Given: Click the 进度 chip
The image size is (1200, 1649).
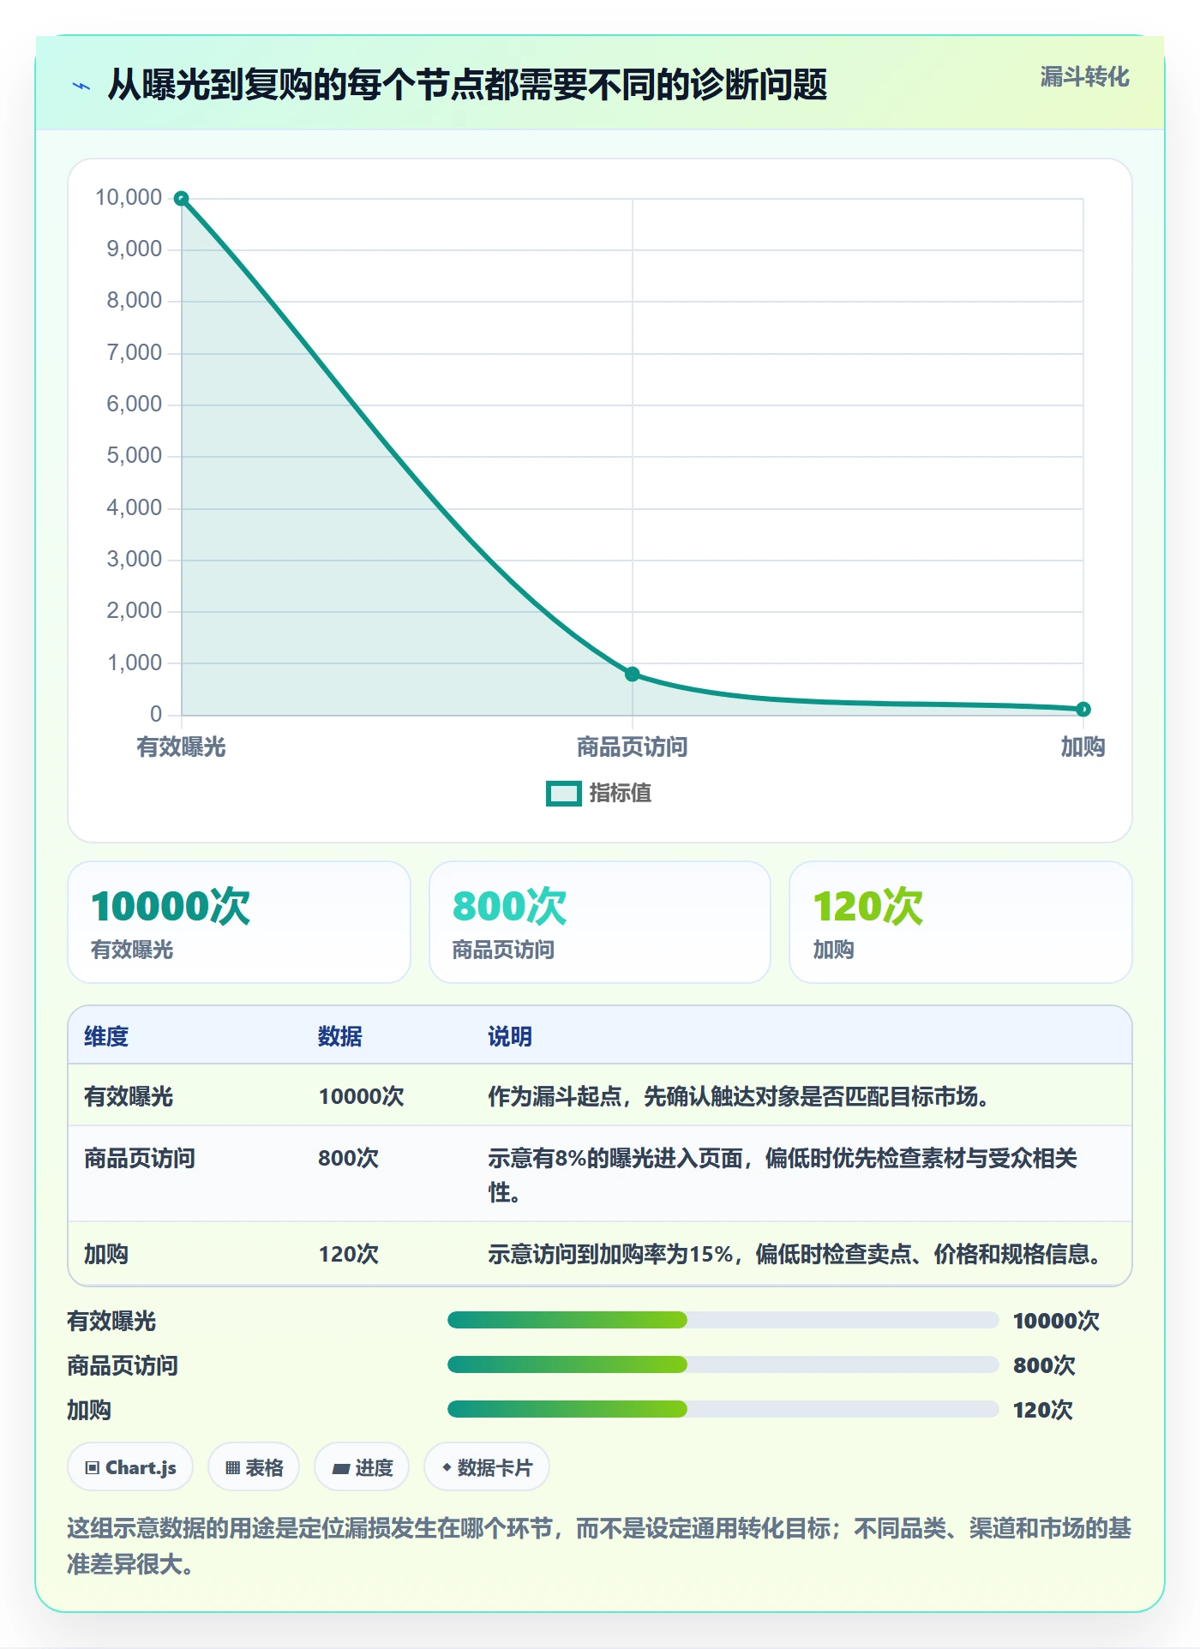Looking at the screenshot, I should [362, 1467].
